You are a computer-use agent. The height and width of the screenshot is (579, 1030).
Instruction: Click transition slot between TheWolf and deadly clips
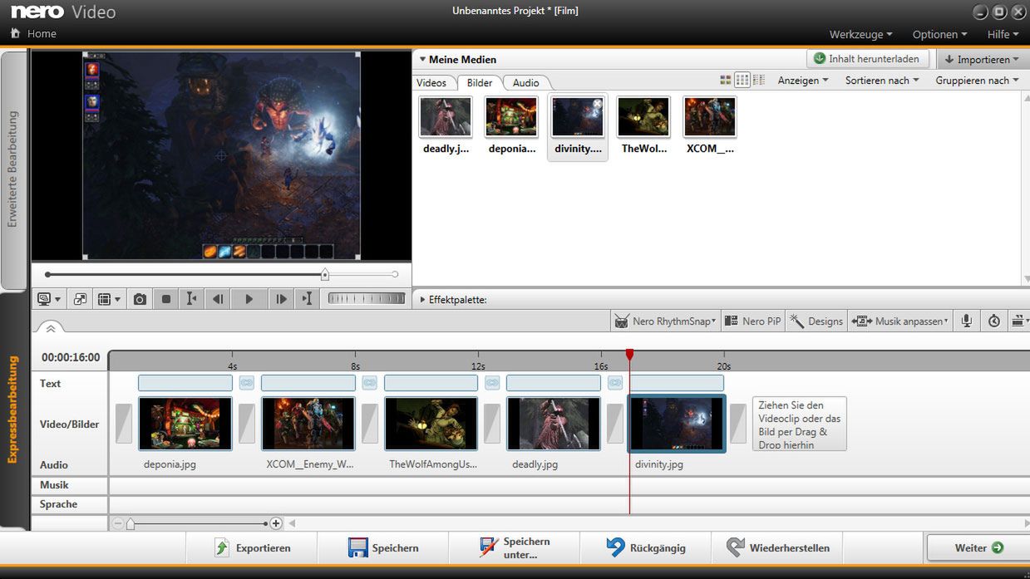click(492, 424)
